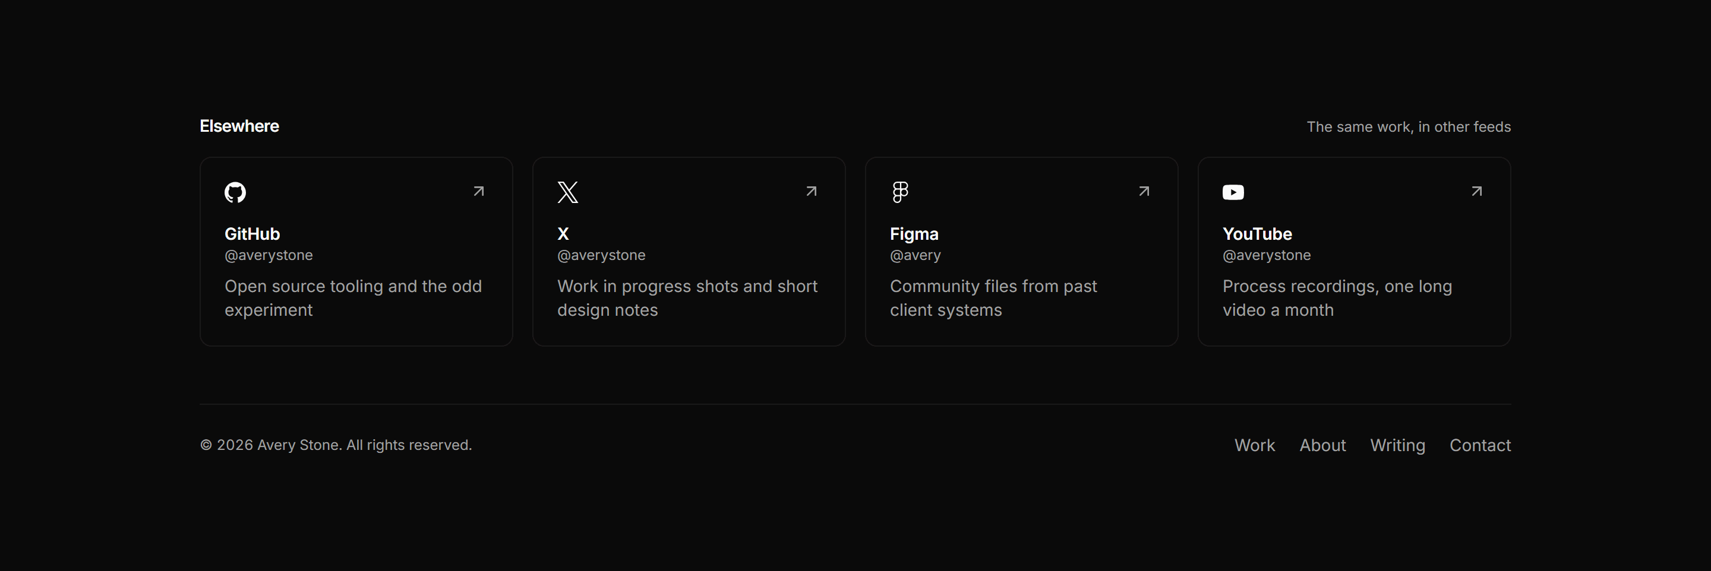This screenshot has height=571, width=1711.
Task: Open Figma card external arrow
Action: coord(1144,191)
